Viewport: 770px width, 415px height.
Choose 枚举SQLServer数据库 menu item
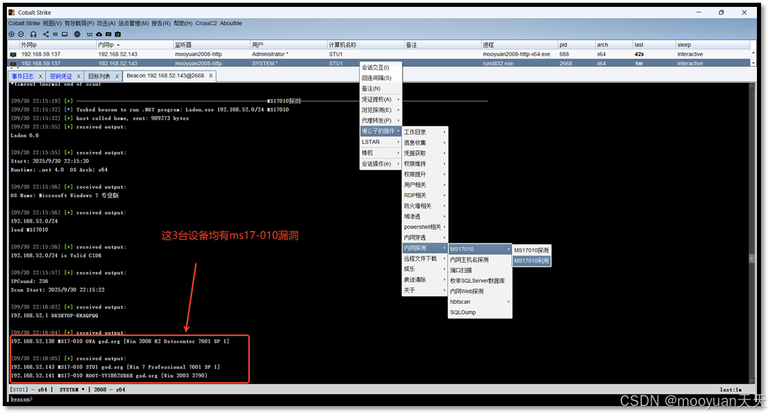pos(480,280)
